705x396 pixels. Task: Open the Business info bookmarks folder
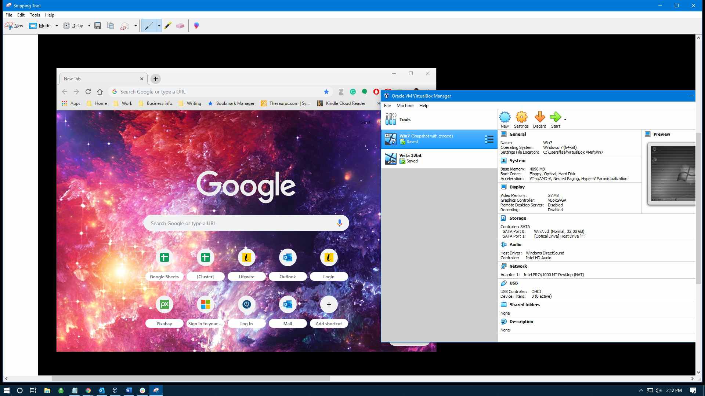[x=155, y=103]
